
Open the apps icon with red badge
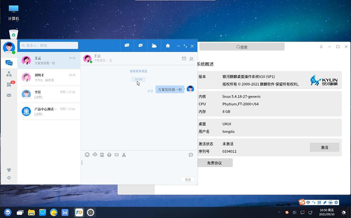[9, 84]
